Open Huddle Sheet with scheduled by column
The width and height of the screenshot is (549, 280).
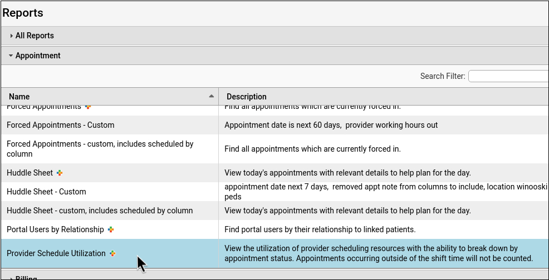pyautogui.click(x=100, y=211)
